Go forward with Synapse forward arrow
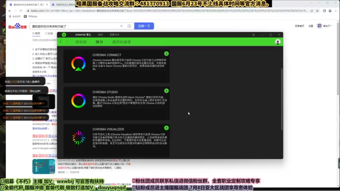Viewport: 340px width, 191px height. (x=67, y=42)
